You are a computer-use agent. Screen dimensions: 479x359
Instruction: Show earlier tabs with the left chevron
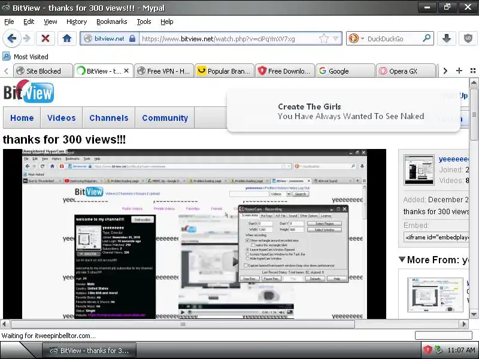[6, 71]
